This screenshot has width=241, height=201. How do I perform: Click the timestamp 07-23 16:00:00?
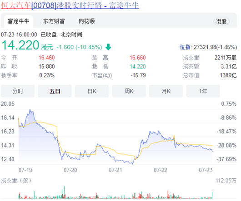(x=19, y=34)
